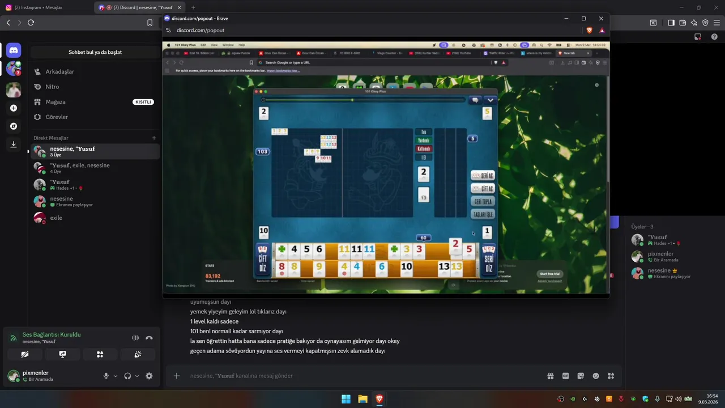Image resolution: width=725 pixels, height=408 pixels.
Task: Go back in main Brave window
Action: (x=8, y=23)
